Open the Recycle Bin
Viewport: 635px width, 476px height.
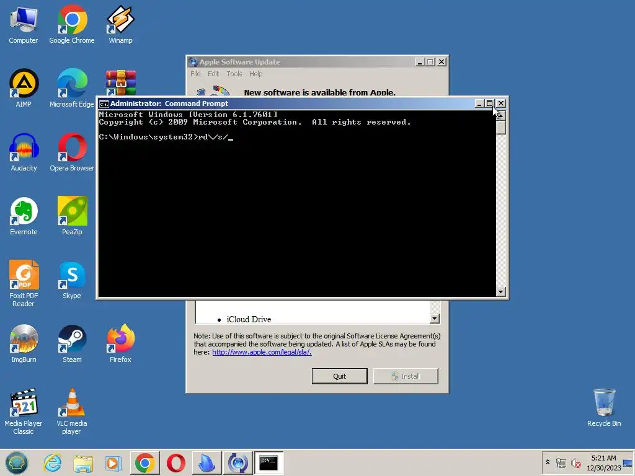point(604,408)
